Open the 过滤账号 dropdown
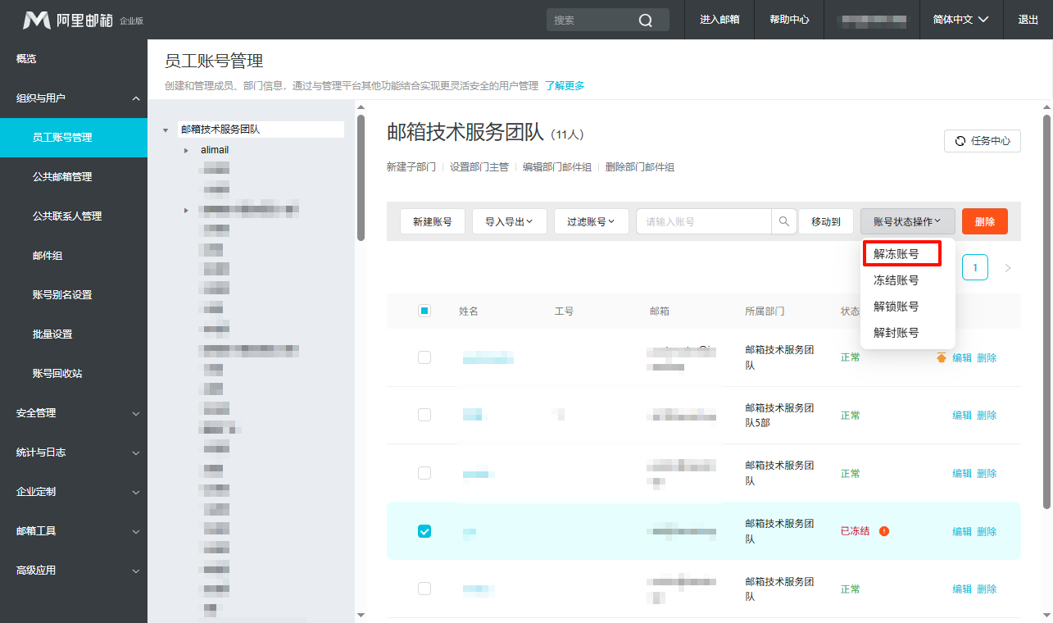The width and height of the screenshot is (1053, 623). [x=591, y=221]
